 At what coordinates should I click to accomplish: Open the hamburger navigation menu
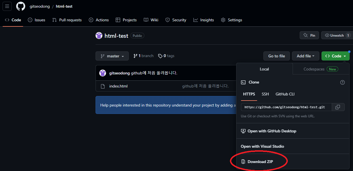[7, 6]
